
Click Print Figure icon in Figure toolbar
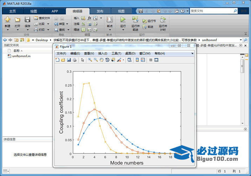(x=74, y=60)
